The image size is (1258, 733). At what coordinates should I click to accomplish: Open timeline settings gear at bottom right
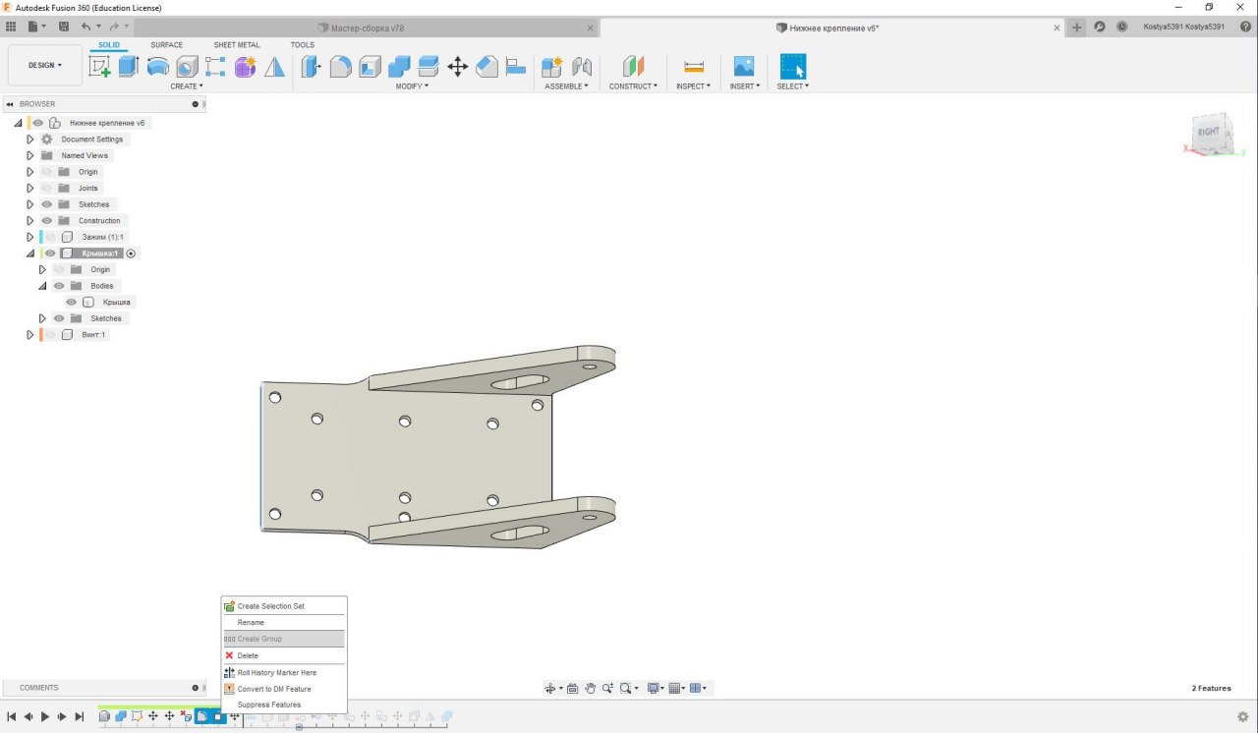pos(1242,716)
